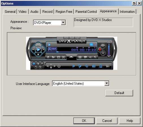143x127 pixels.
Task: Select the Appearance tab
Action: click(x=108, y=11)
